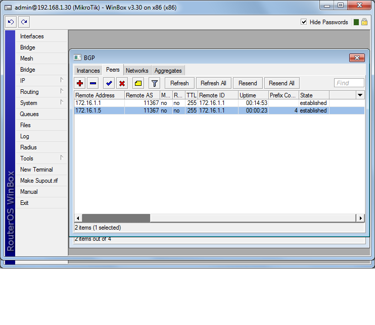The height and width of the screenshot is (325, 375).
Task: Open the Mesh menu item
Action: pyautogui.click(x=41, y=59)
